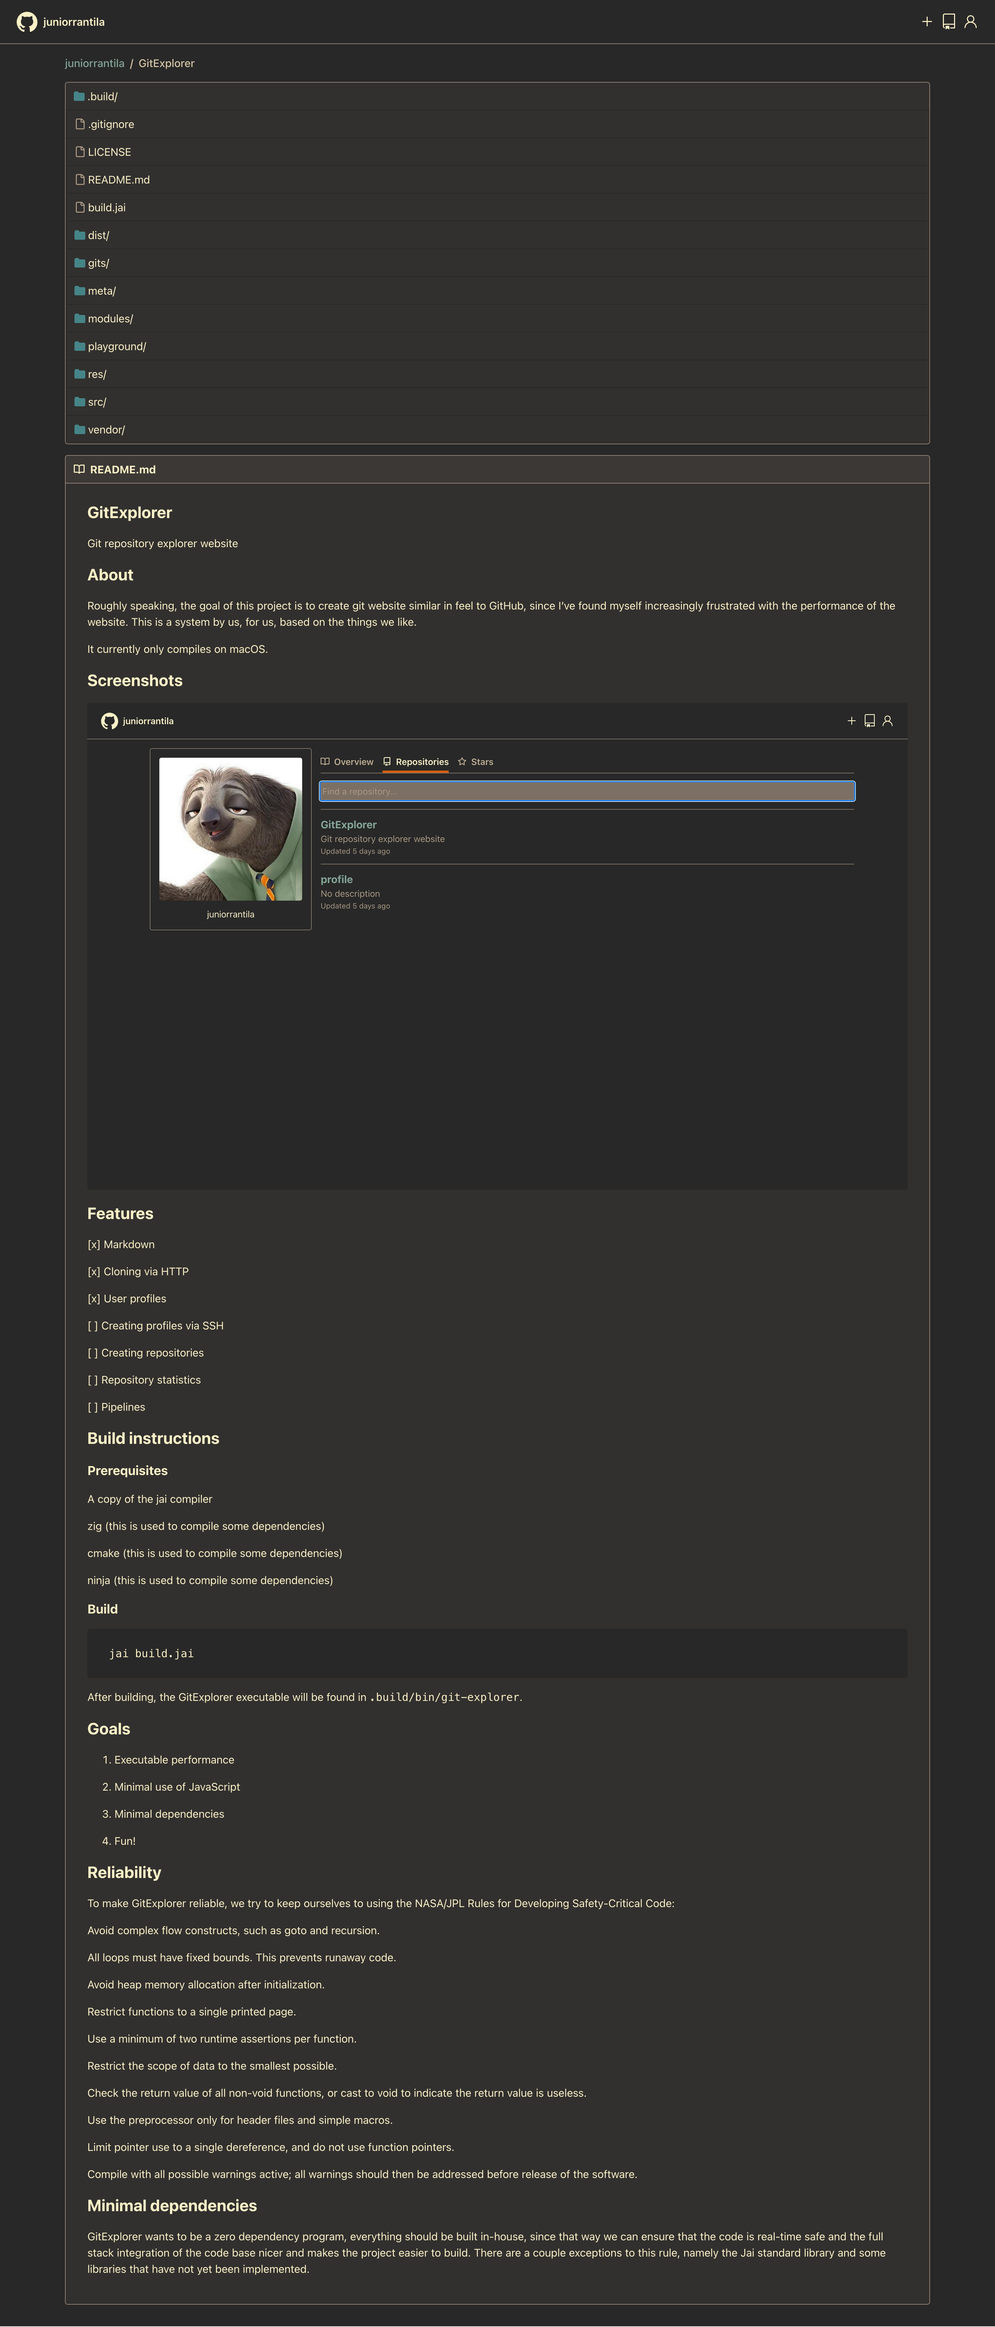This screenshot has height=2327, width=995.
Task: Click the '[x] Markdown' feature line
Action: coord(121,1245)
